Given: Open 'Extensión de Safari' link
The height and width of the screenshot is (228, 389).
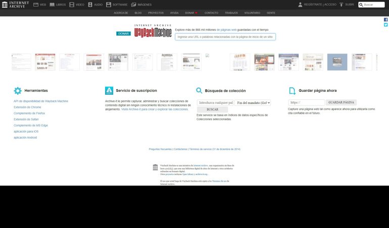Looking at the screenshot, I should point(26,120).
